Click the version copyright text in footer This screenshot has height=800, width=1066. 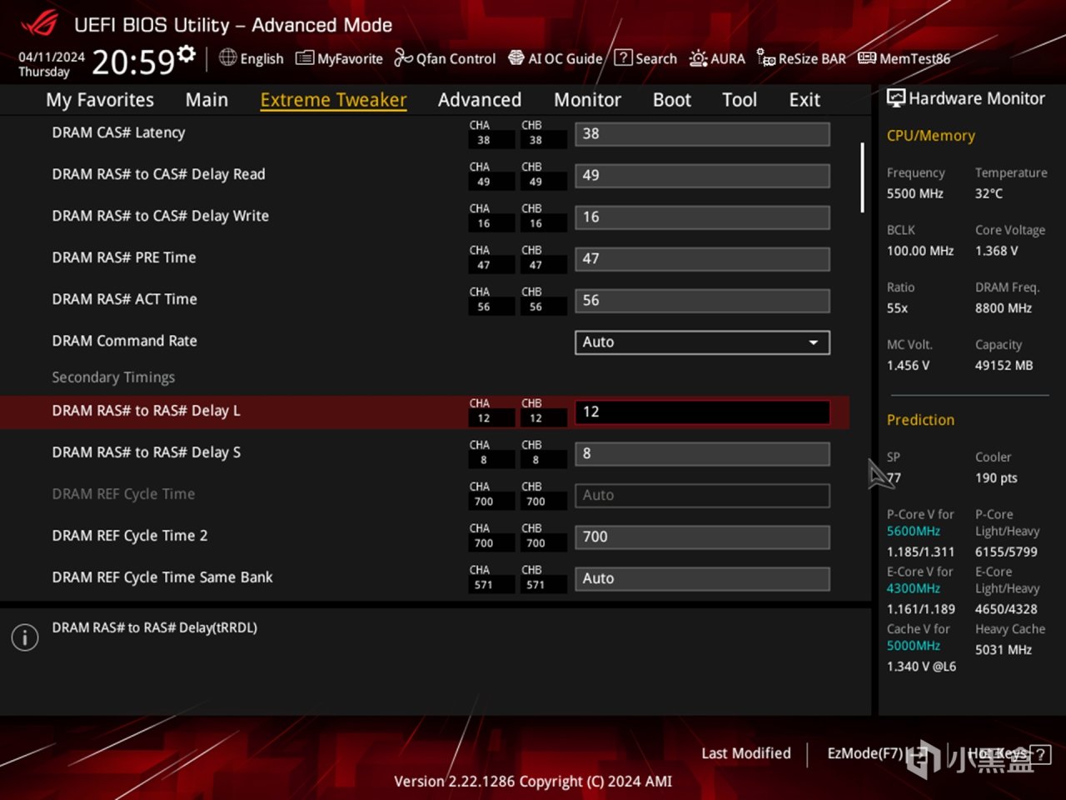tap(533, 782)
